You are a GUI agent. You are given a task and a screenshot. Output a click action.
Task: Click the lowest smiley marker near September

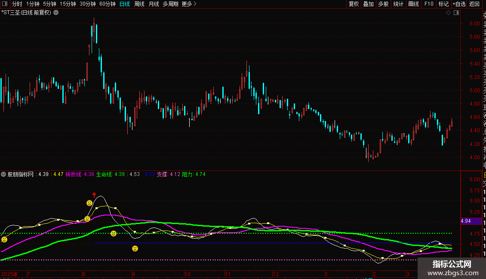click(135, 249)
